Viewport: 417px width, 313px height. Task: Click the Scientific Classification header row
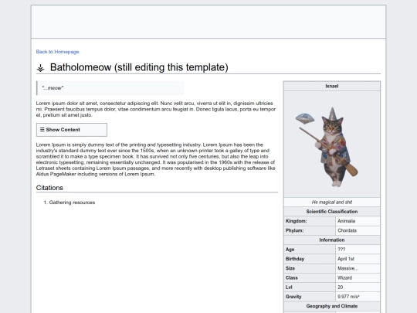[x=332, y=212]
